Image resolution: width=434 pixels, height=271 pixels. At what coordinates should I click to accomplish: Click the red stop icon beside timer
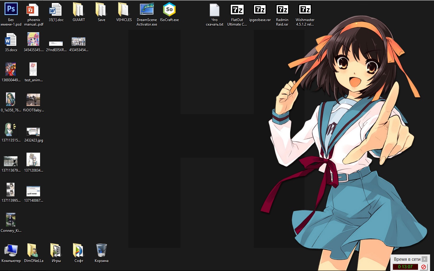(423, 267)
